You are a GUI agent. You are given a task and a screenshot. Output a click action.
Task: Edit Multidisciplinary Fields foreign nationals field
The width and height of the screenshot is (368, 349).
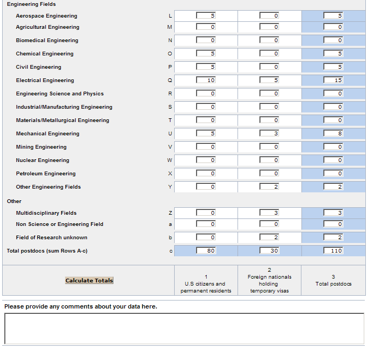269,213
